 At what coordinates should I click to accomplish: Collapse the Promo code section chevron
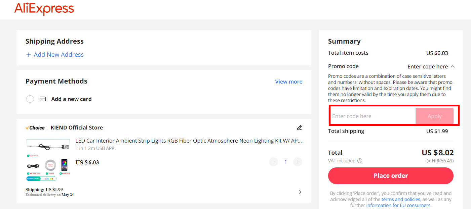point(453,66)
